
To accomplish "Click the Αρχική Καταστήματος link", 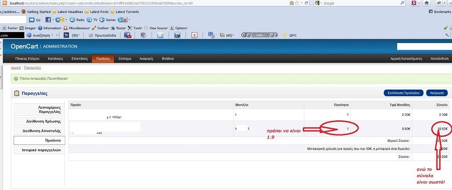I will (406, 59).
